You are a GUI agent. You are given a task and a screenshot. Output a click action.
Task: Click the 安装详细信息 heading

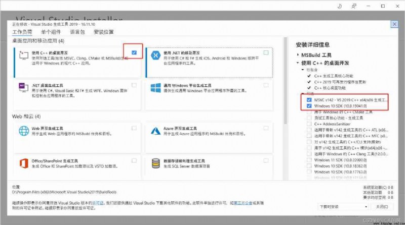point(312,45)
